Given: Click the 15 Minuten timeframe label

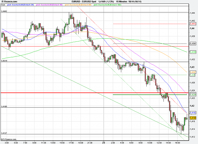Looking at the screenshot, I should point(121,2).
